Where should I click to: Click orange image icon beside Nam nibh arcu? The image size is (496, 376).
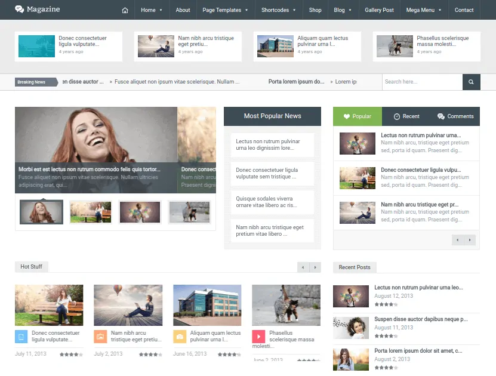coord(100,337)
